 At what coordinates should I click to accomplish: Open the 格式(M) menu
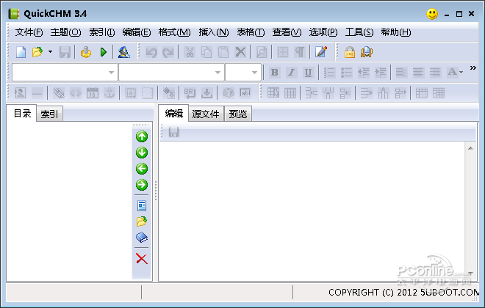[174, 32]
